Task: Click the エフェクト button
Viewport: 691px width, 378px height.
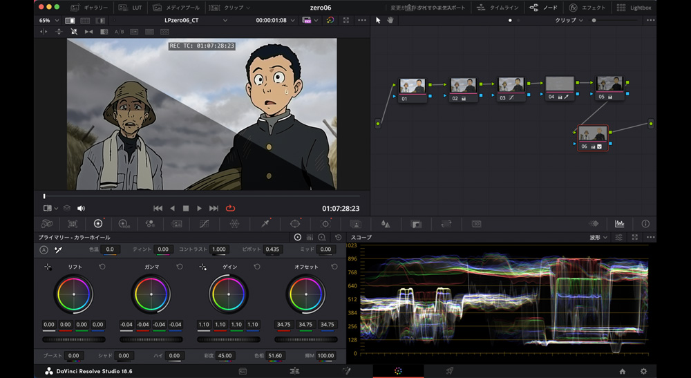Action: pos(586,8)
